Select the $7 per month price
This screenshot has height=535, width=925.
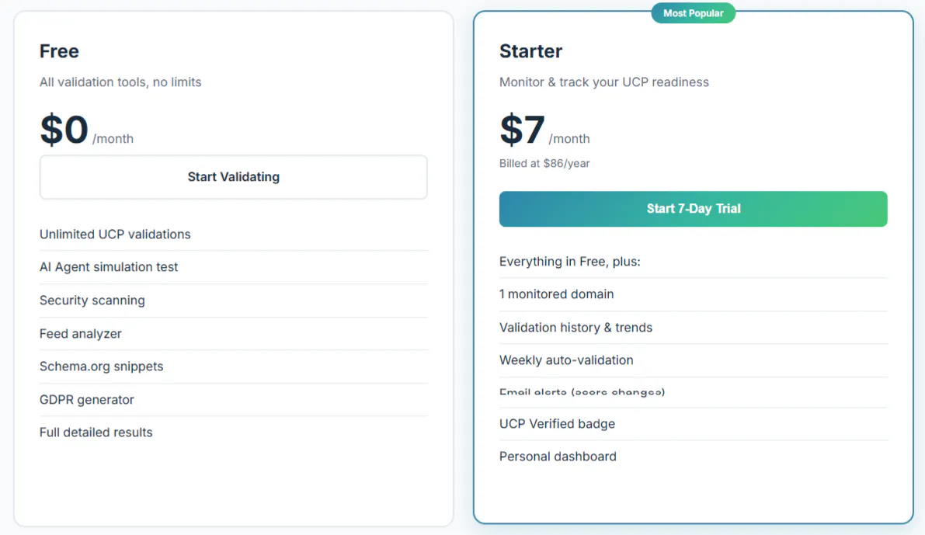544,130
